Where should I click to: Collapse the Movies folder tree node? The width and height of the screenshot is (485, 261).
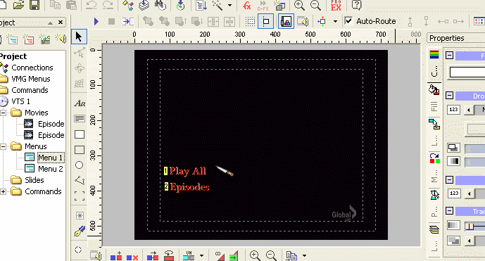[x=3, y=113]
